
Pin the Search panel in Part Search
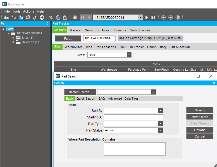214,83
